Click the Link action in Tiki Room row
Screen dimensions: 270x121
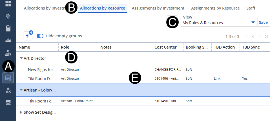coord(217,79)
